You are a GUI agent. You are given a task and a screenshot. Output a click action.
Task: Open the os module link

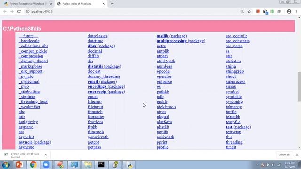coord(159,86)
